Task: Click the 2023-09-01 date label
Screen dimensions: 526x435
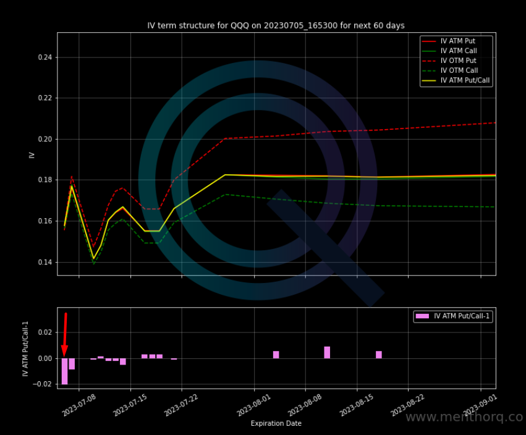Action: (x=480, y=405)
